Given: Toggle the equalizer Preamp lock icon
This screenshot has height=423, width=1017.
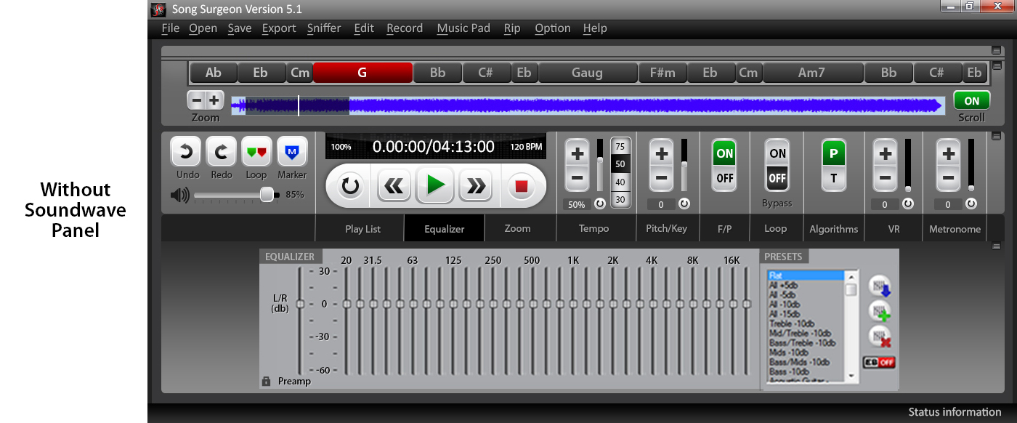Looking at the screenshot, I should tap(266, 381).
